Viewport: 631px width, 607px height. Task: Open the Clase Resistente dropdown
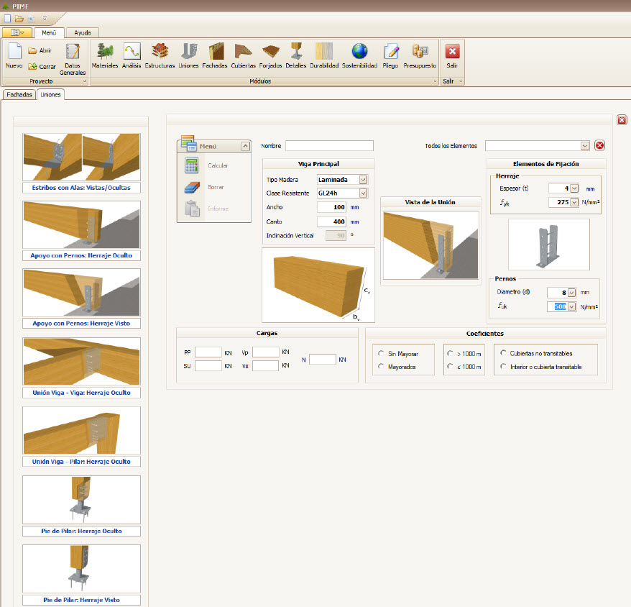364,193
